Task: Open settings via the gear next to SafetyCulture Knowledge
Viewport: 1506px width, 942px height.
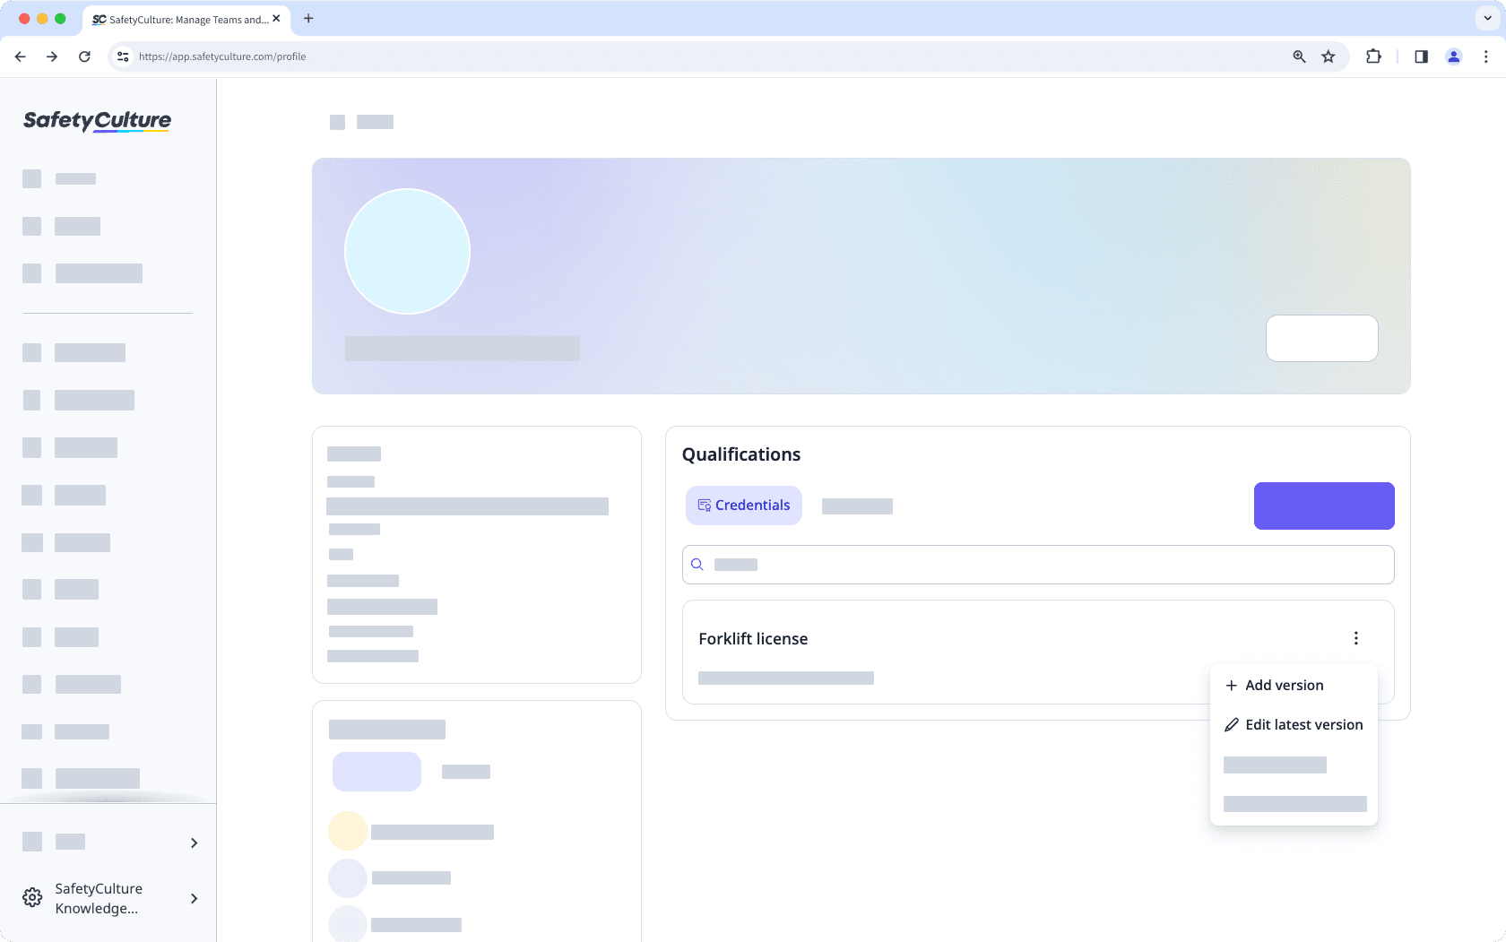Action: coord(32,897)
